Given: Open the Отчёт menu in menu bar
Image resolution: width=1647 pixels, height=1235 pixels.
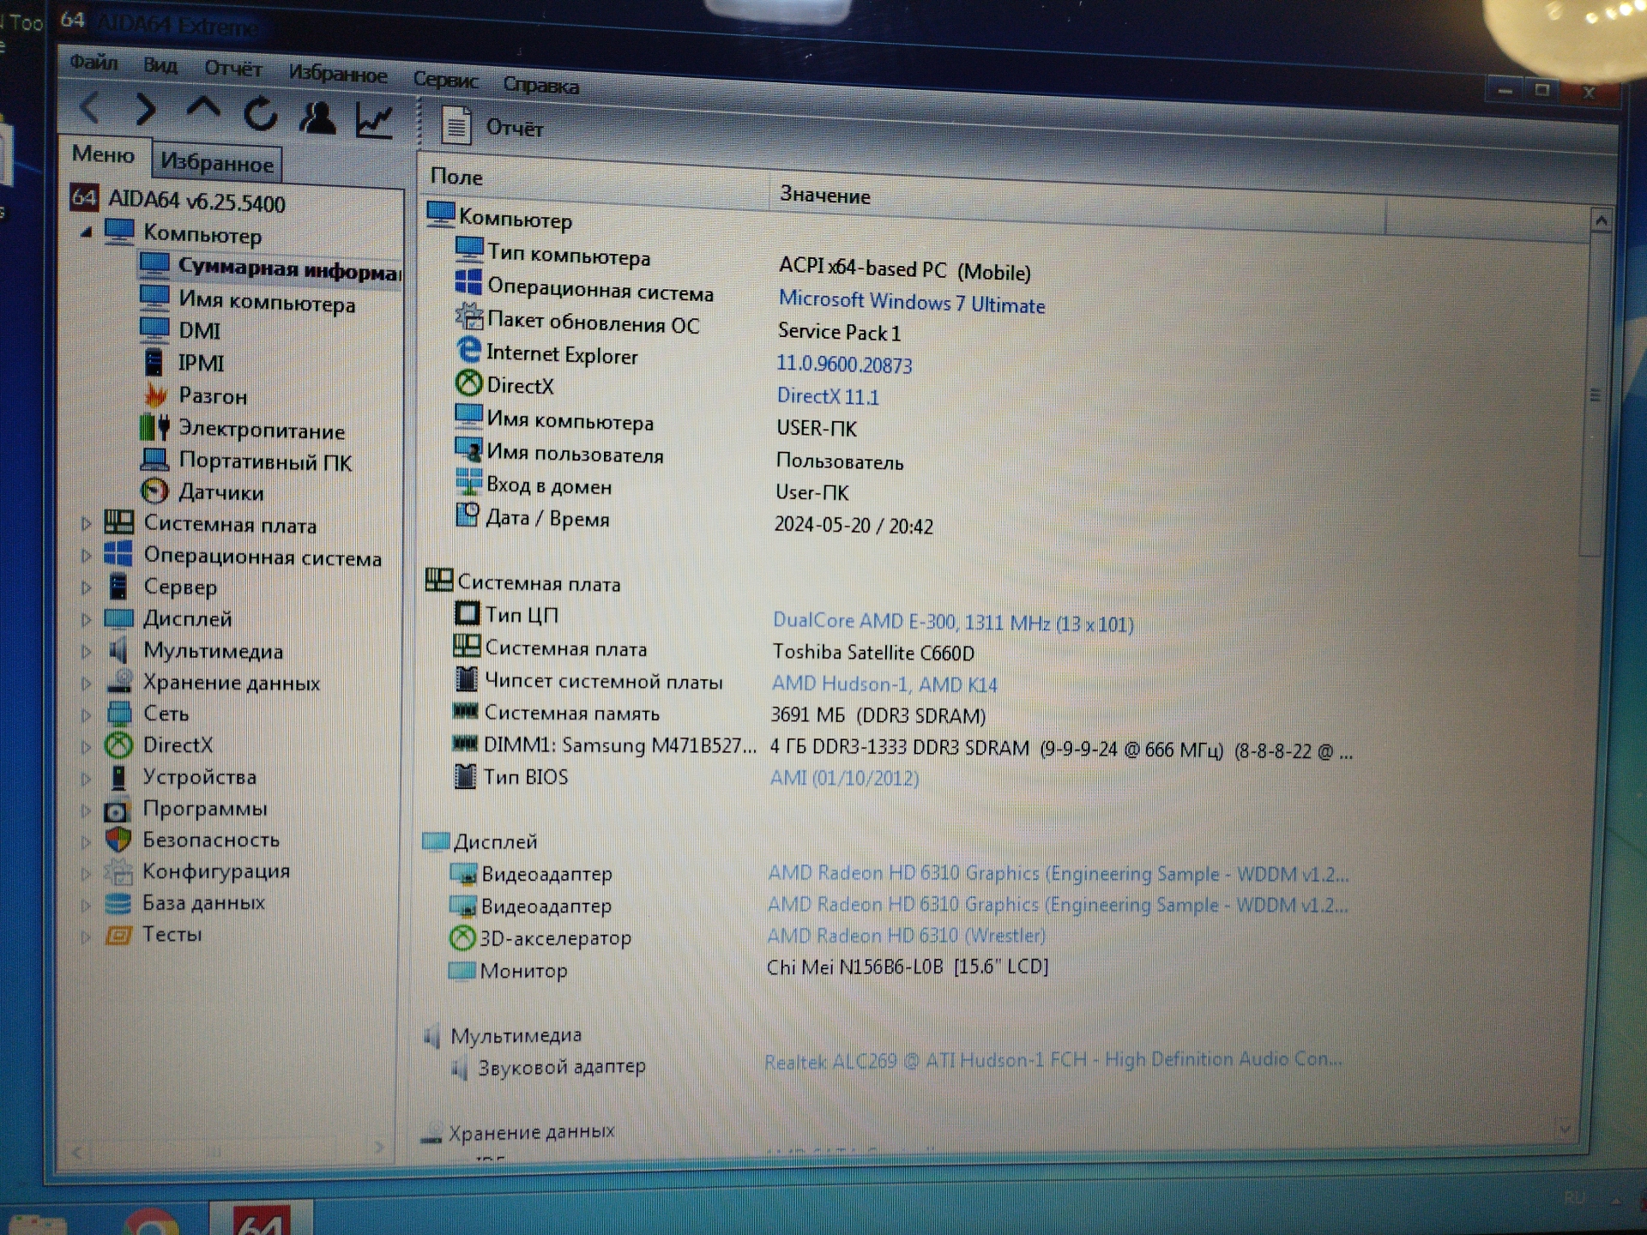Looking at the screenshot, I should click(233, 69).
